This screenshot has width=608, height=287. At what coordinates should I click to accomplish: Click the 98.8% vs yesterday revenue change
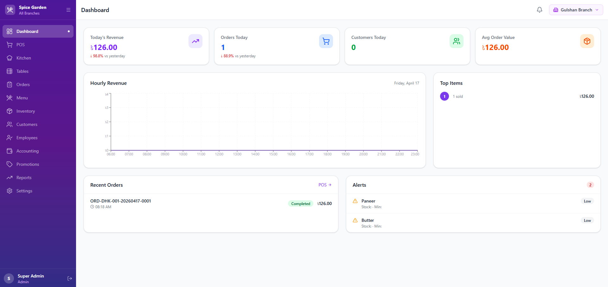pyautogui.click(x=108, y=56)
